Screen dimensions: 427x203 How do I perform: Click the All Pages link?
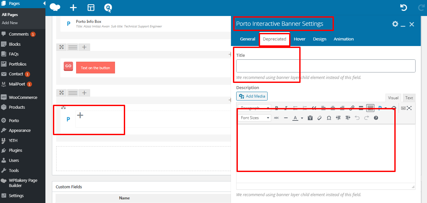(x=10, y=15)
